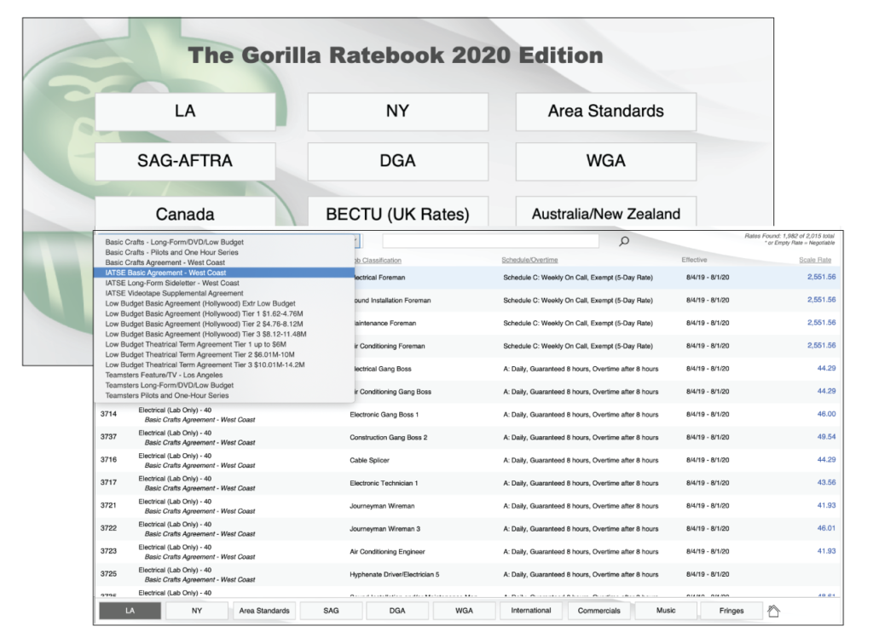The width and height of the screenshot is (873, 632).
Task: Open the SAG-AFTRA rates button
Action: coord(185,161)
